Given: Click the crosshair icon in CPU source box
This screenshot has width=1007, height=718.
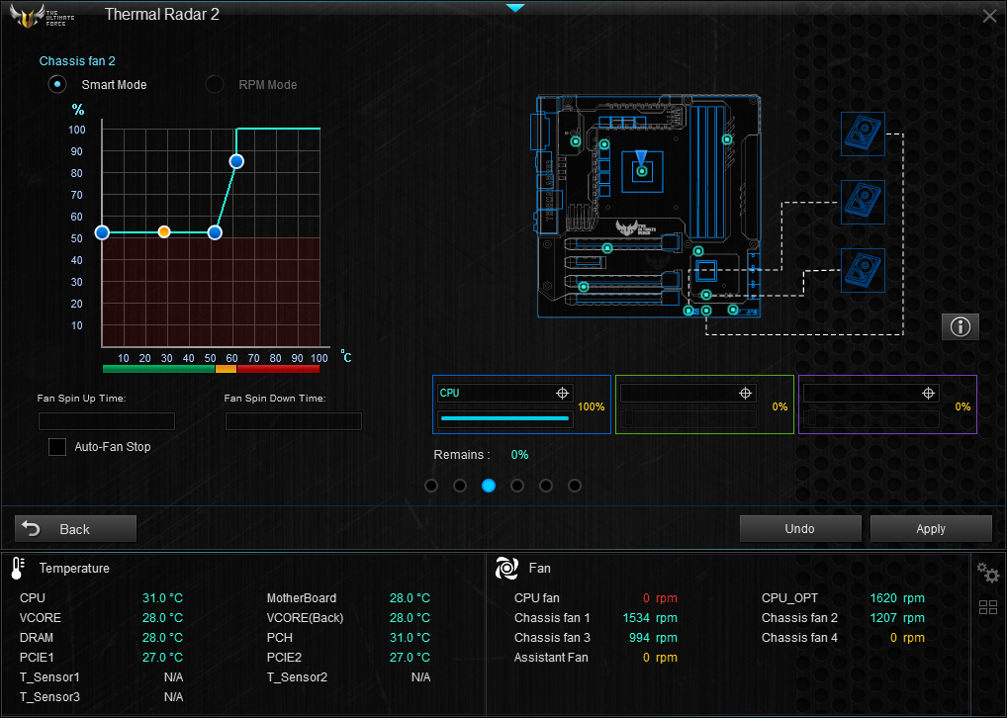Looking at the screenshot, I should pyautogui.click(x=562, y=393).
